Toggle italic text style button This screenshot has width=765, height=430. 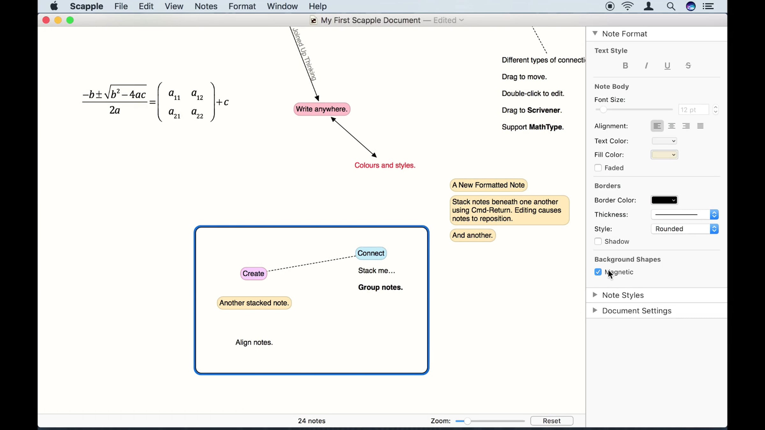pos(646,66)
